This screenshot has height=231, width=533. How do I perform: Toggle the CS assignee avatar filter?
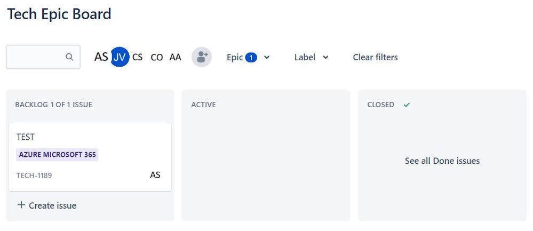click(x=137, y=57)
